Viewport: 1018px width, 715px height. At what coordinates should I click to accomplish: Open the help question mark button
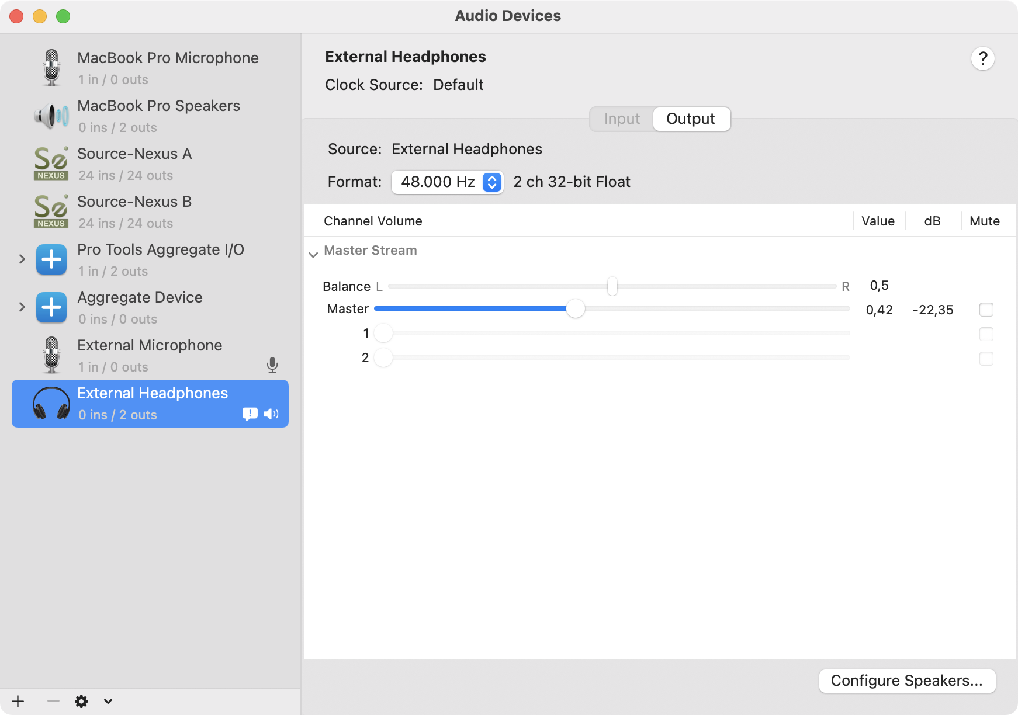point(982,58)
